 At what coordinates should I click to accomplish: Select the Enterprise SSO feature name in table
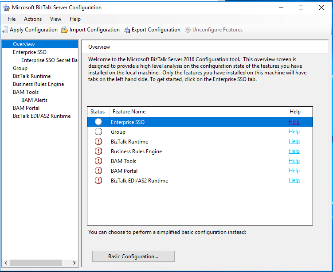point(128,122)
